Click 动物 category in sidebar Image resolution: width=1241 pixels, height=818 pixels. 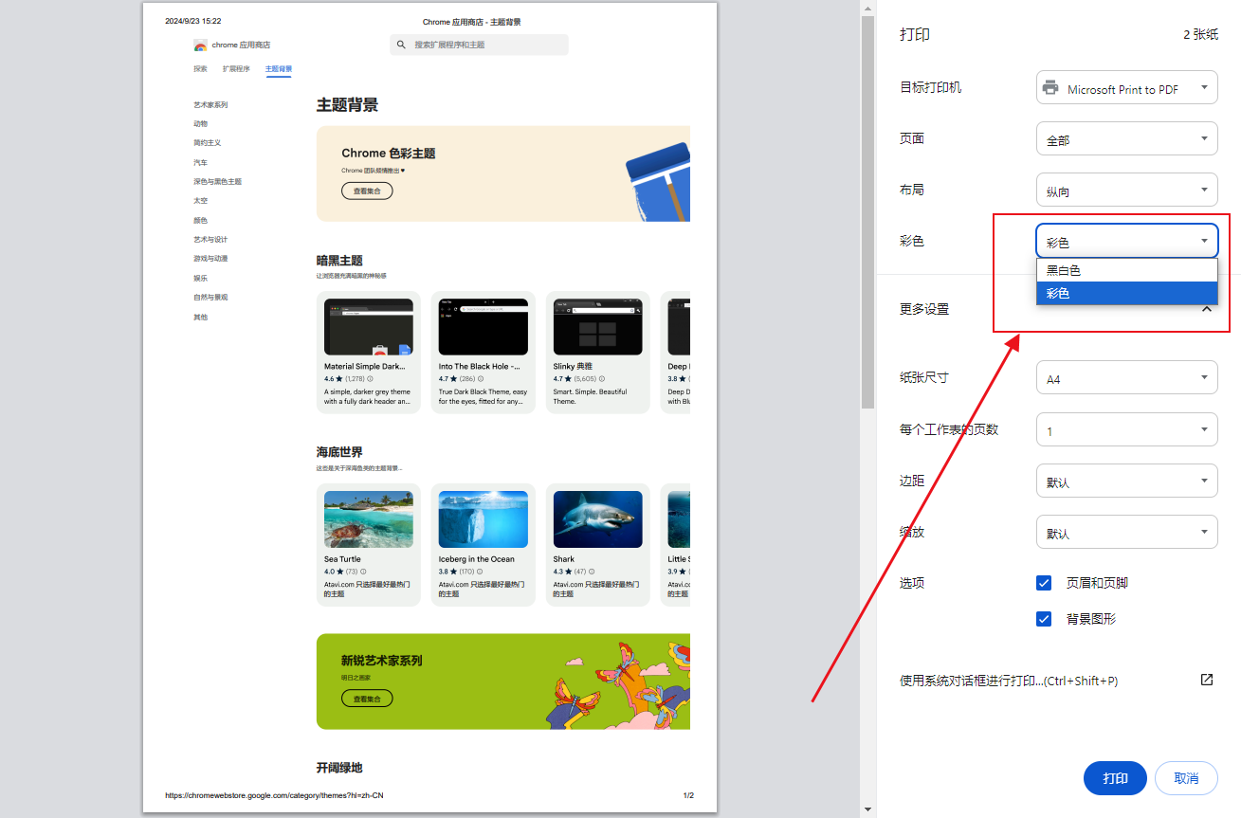200,124
